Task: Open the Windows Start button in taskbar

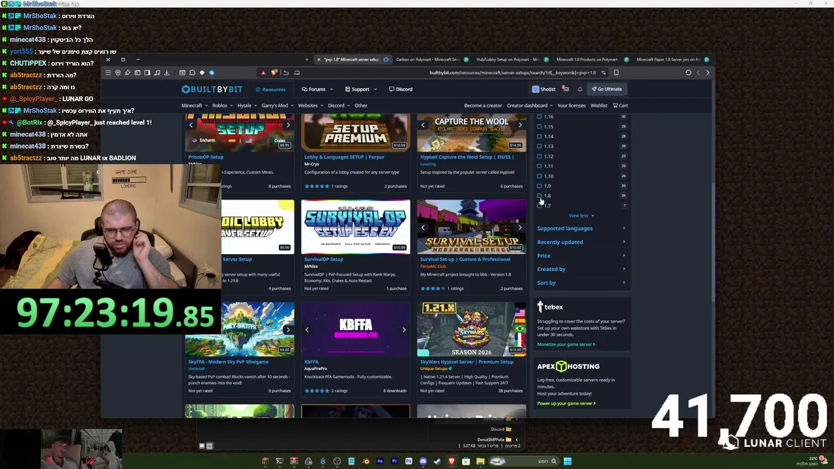Action: [x=568, y=461]
